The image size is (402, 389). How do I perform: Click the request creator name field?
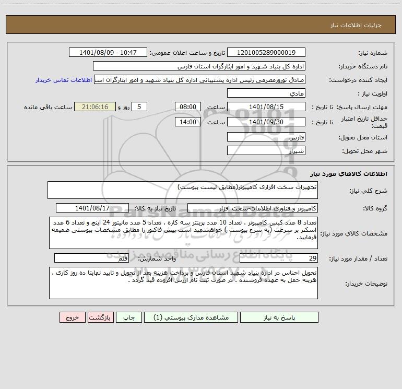click(199, 80)
